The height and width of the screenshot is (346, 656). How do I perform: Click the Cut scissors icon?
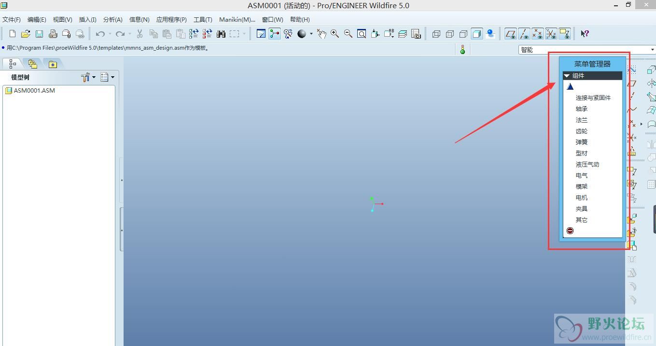point(140,34)
